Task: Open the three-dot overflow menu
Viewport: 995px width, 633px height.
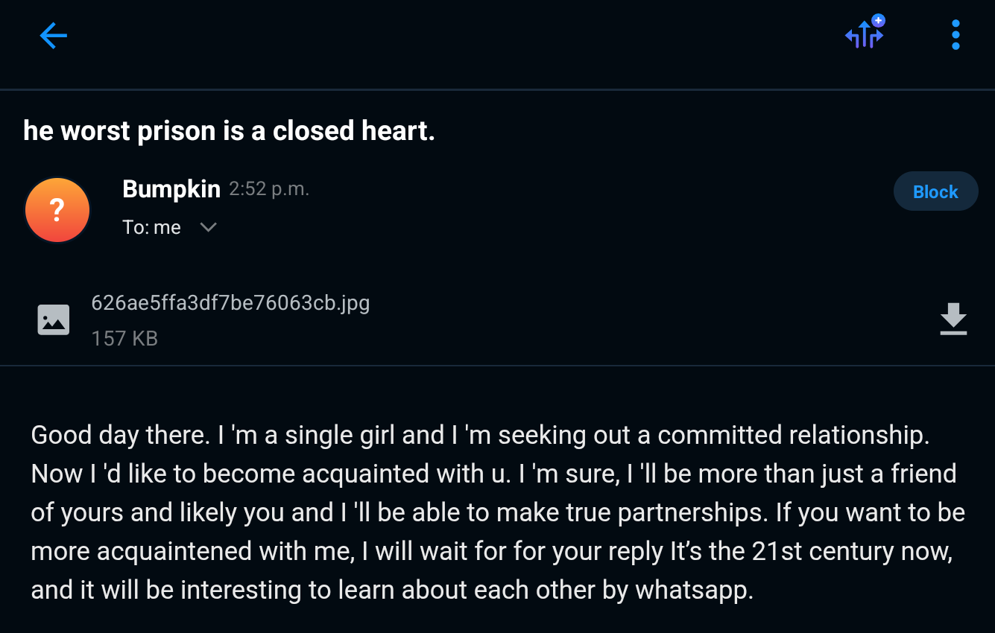Action: pyautogui.click(x=955, y=35)
